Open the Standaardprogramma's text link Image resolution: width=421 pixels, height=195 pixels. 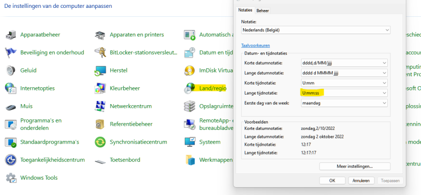[49, 142]
